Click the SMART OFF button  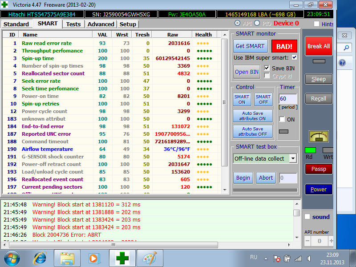click(x=263, y=99)
